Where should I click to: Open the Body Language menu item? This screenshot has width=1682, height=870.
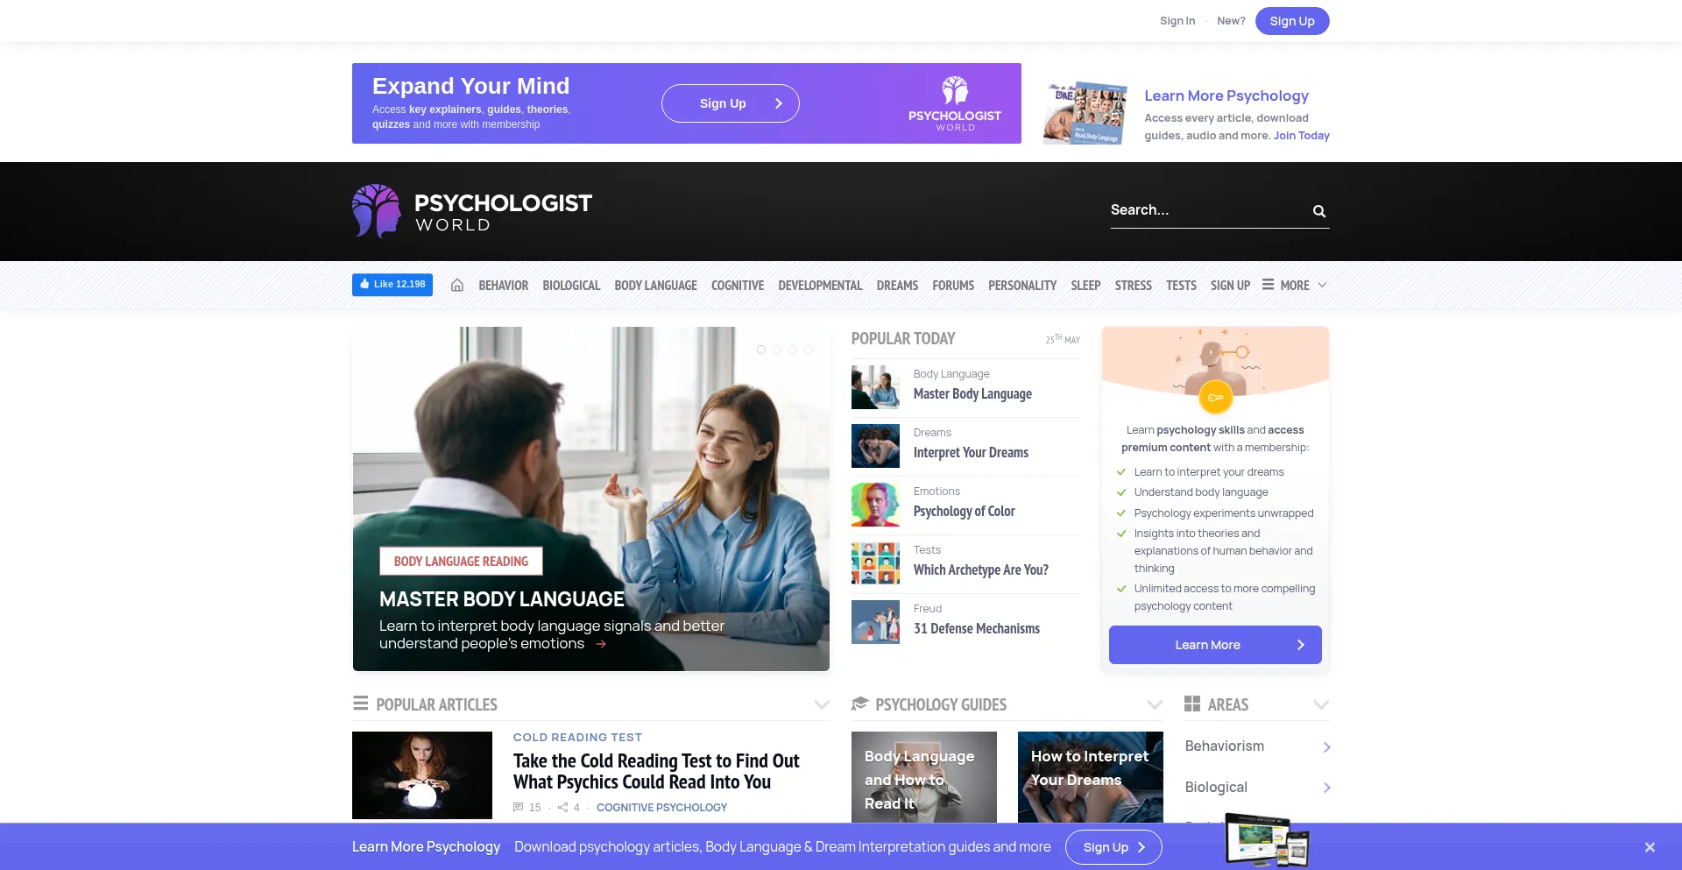[x=655, y=286]
